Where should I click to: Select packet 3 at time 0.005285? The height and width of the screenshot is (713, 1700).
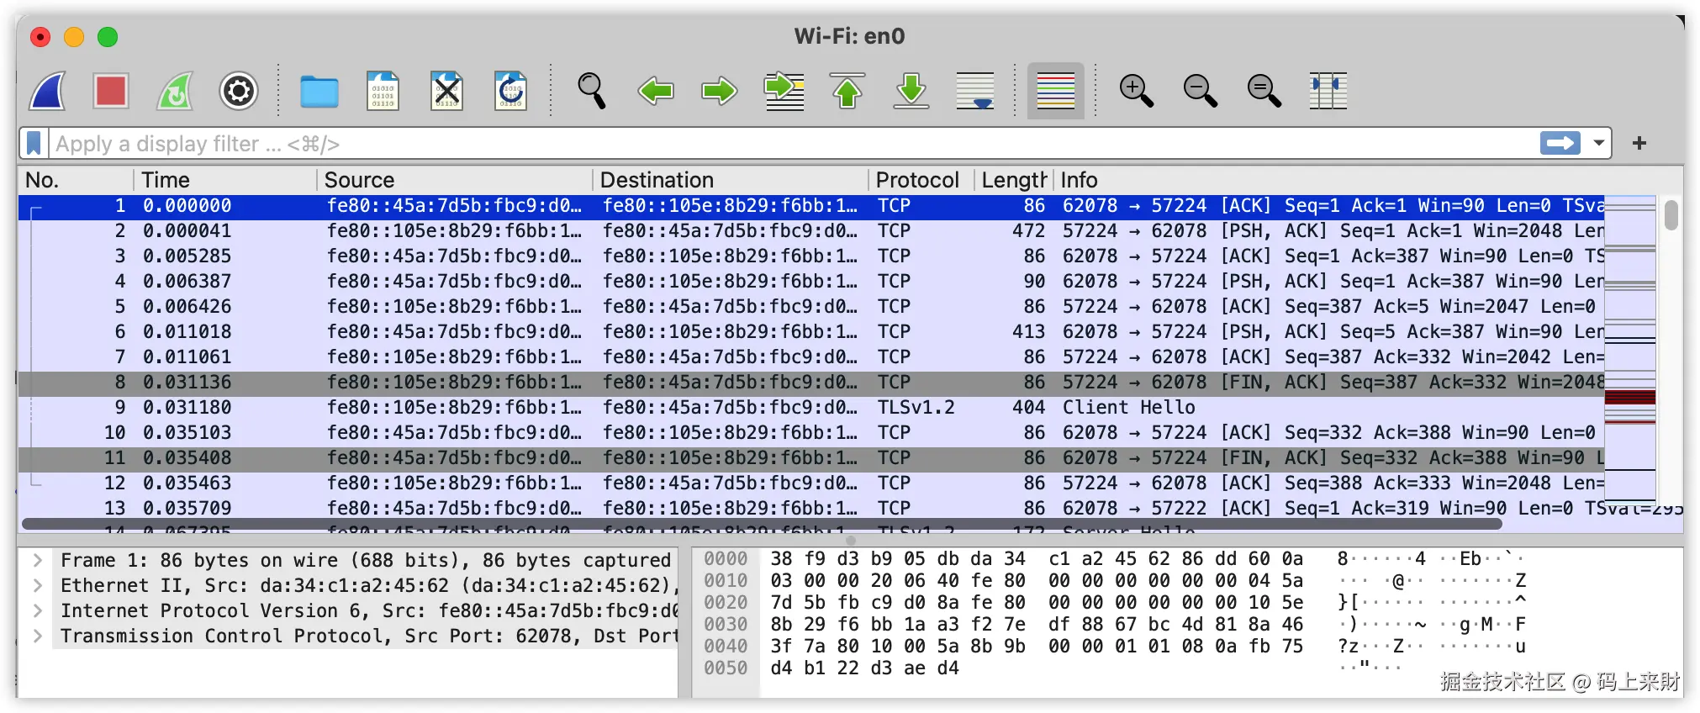[811, 256]
